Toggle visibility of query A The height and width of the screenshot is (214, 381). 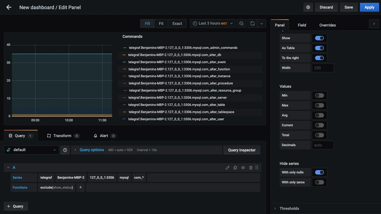pyautogui.click(x=243, y=168)
